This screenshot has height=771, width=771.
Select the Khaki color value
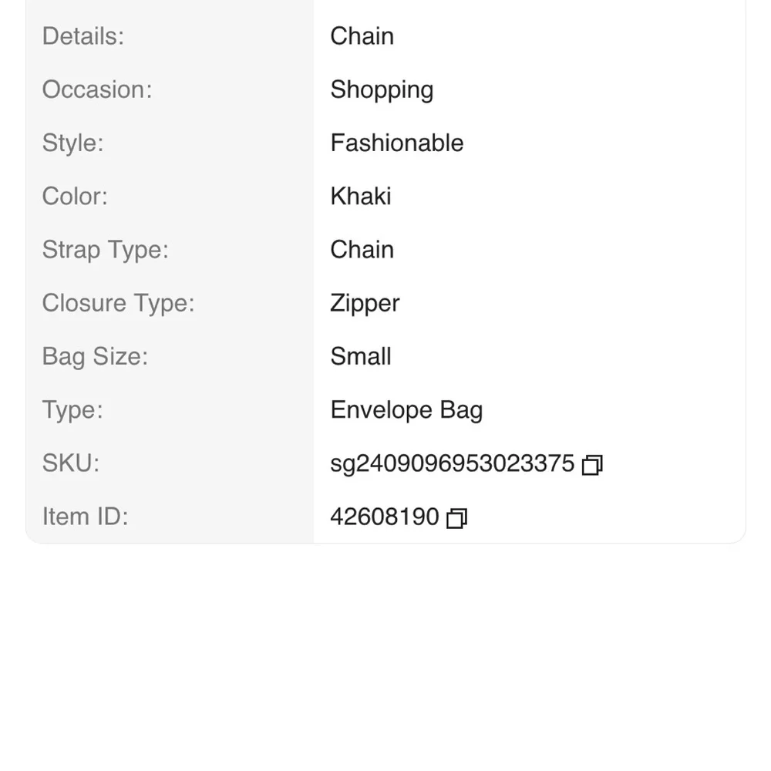(x=360, y=197)
